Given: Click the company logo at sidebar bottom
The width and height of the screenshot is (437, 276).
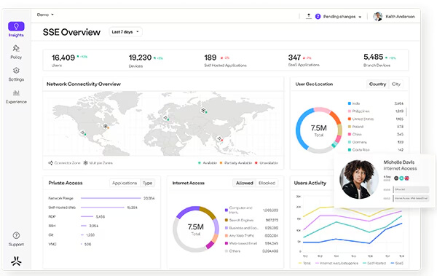Looking at the screenshot, I should pyautogui.click(x=16, y=261).
